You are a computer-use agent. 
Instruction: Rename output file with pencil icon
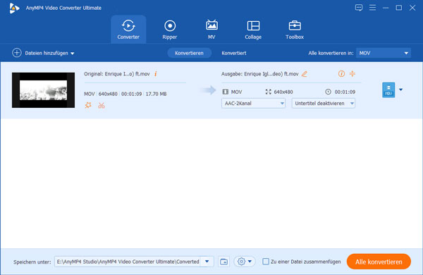pos(305,74)
